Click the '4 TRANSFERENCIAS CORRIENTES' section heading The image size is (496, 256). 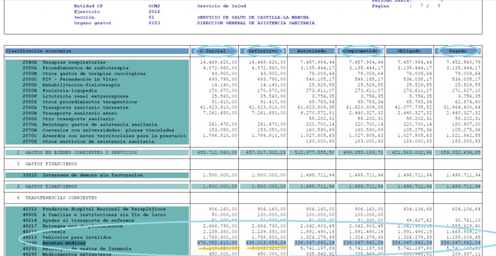(57, 198)
